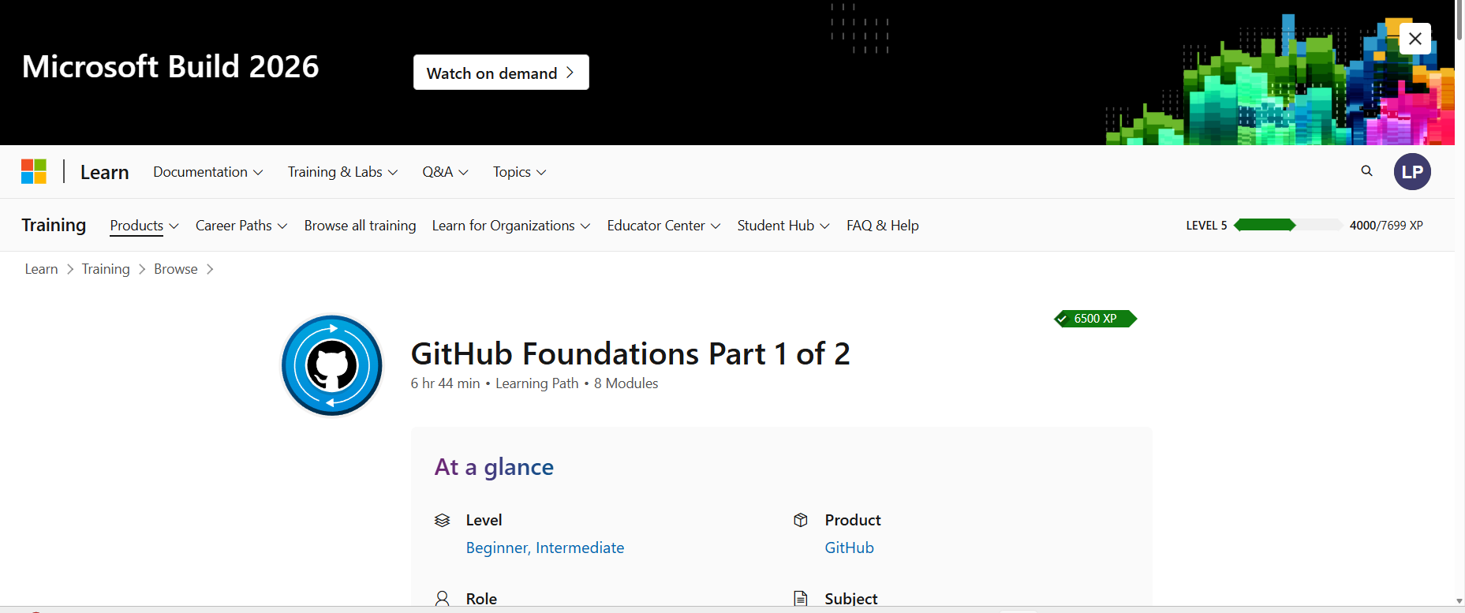This screenshot has height=613, width=1465.
Task: Click the Training section heading
Action: [x=54, y=225]
